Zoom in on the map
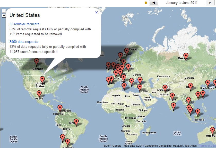This screenshot has width=216, height=148. tap(4, 11)
